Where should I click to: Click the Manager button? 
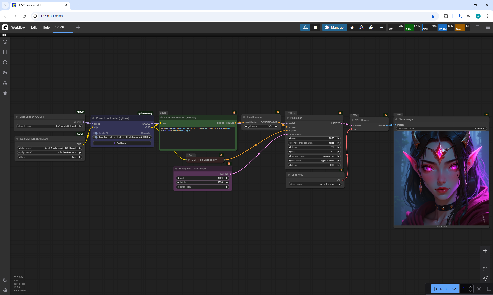[x=335, y=27]
